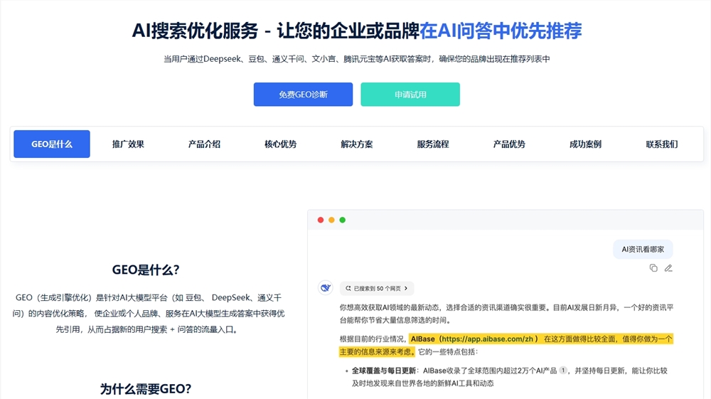
Task: Click the green window dot in the mockup
Action: [x=343, y=220]
